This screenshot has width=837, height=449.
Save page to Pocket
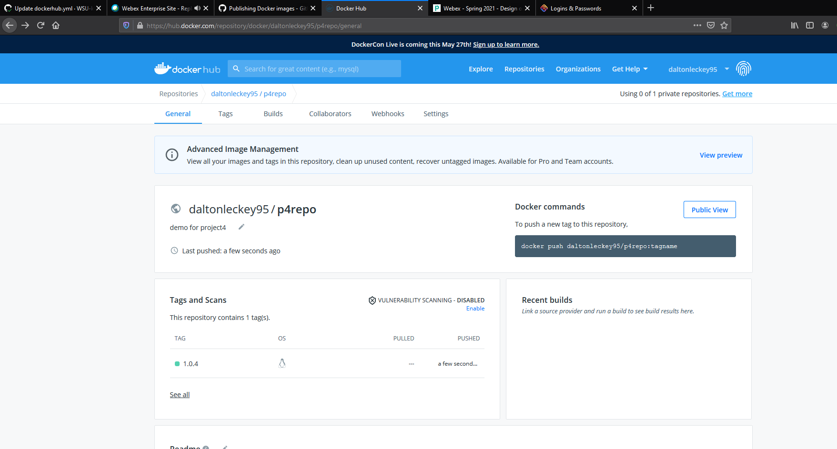tap(711, 25)
